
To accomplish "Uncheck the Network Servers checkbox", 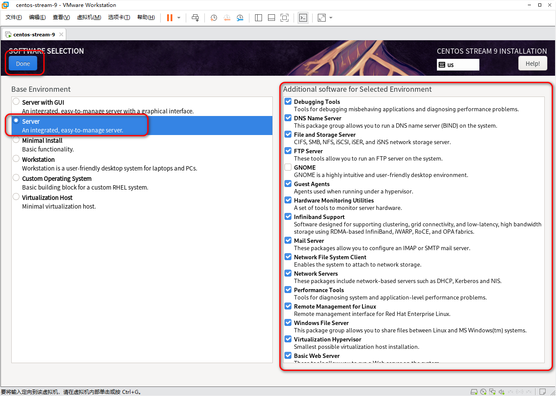I will pos(288,273).
